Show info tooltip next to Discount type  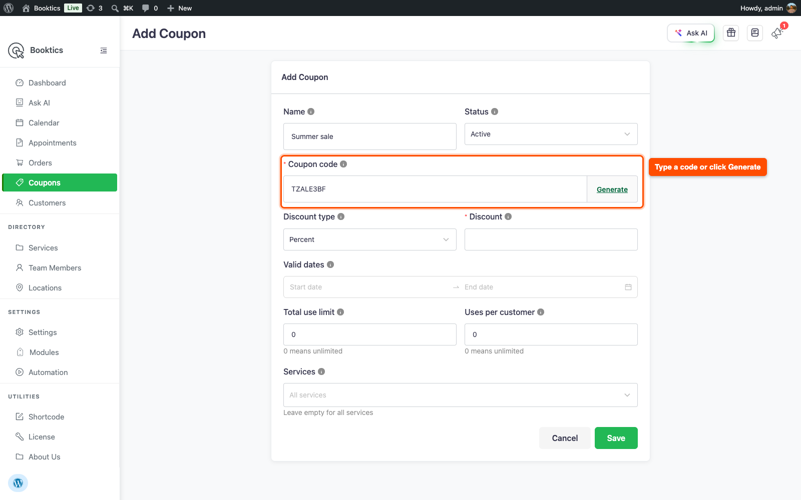point(341,216)
